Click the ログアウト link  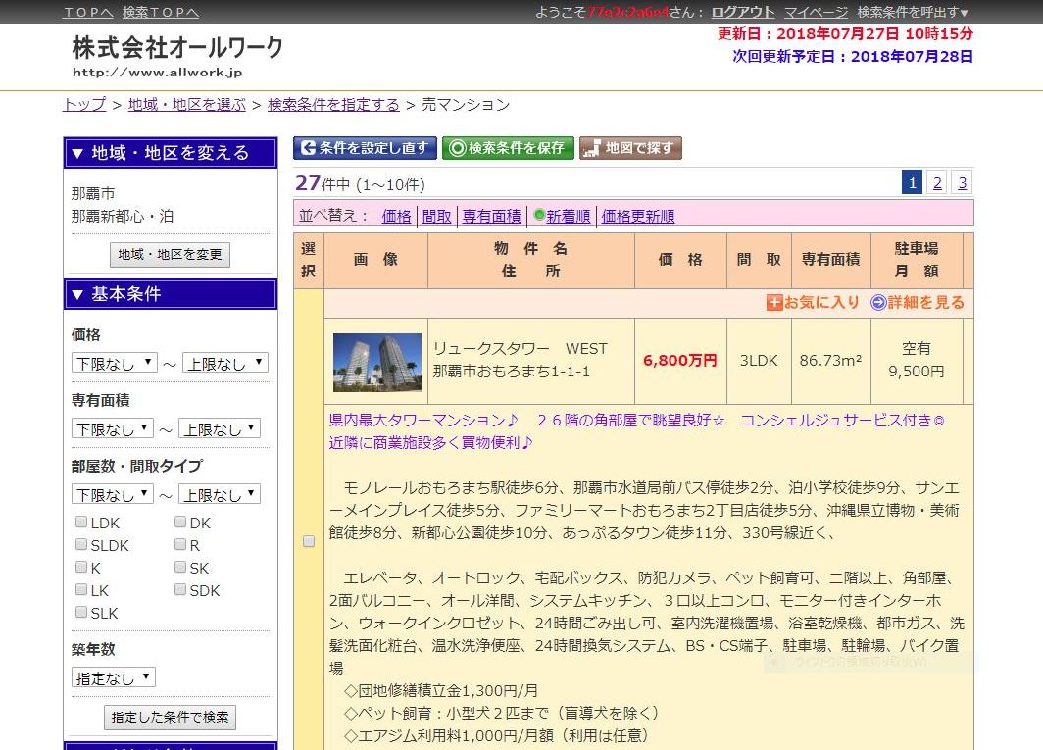coord(743,12)
